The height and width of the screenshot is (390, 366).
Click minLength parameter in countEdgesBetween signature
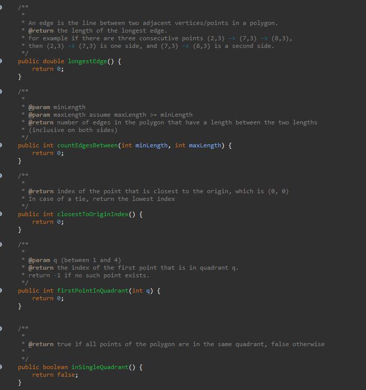point(151,145)
